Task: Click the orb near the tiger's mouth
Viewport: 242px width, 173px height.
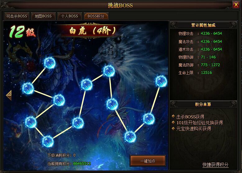Action: coord(109,71)
